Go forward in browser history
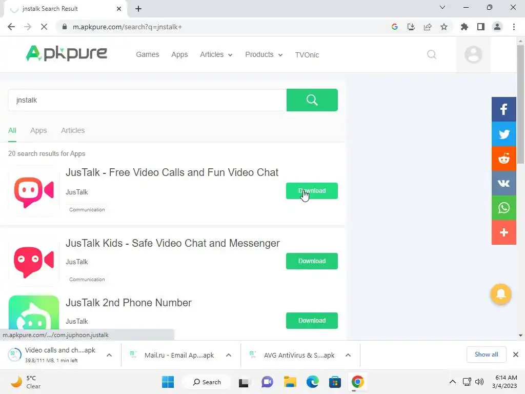Viewport: 525px width, 394px height. click(x=28, y=27)
